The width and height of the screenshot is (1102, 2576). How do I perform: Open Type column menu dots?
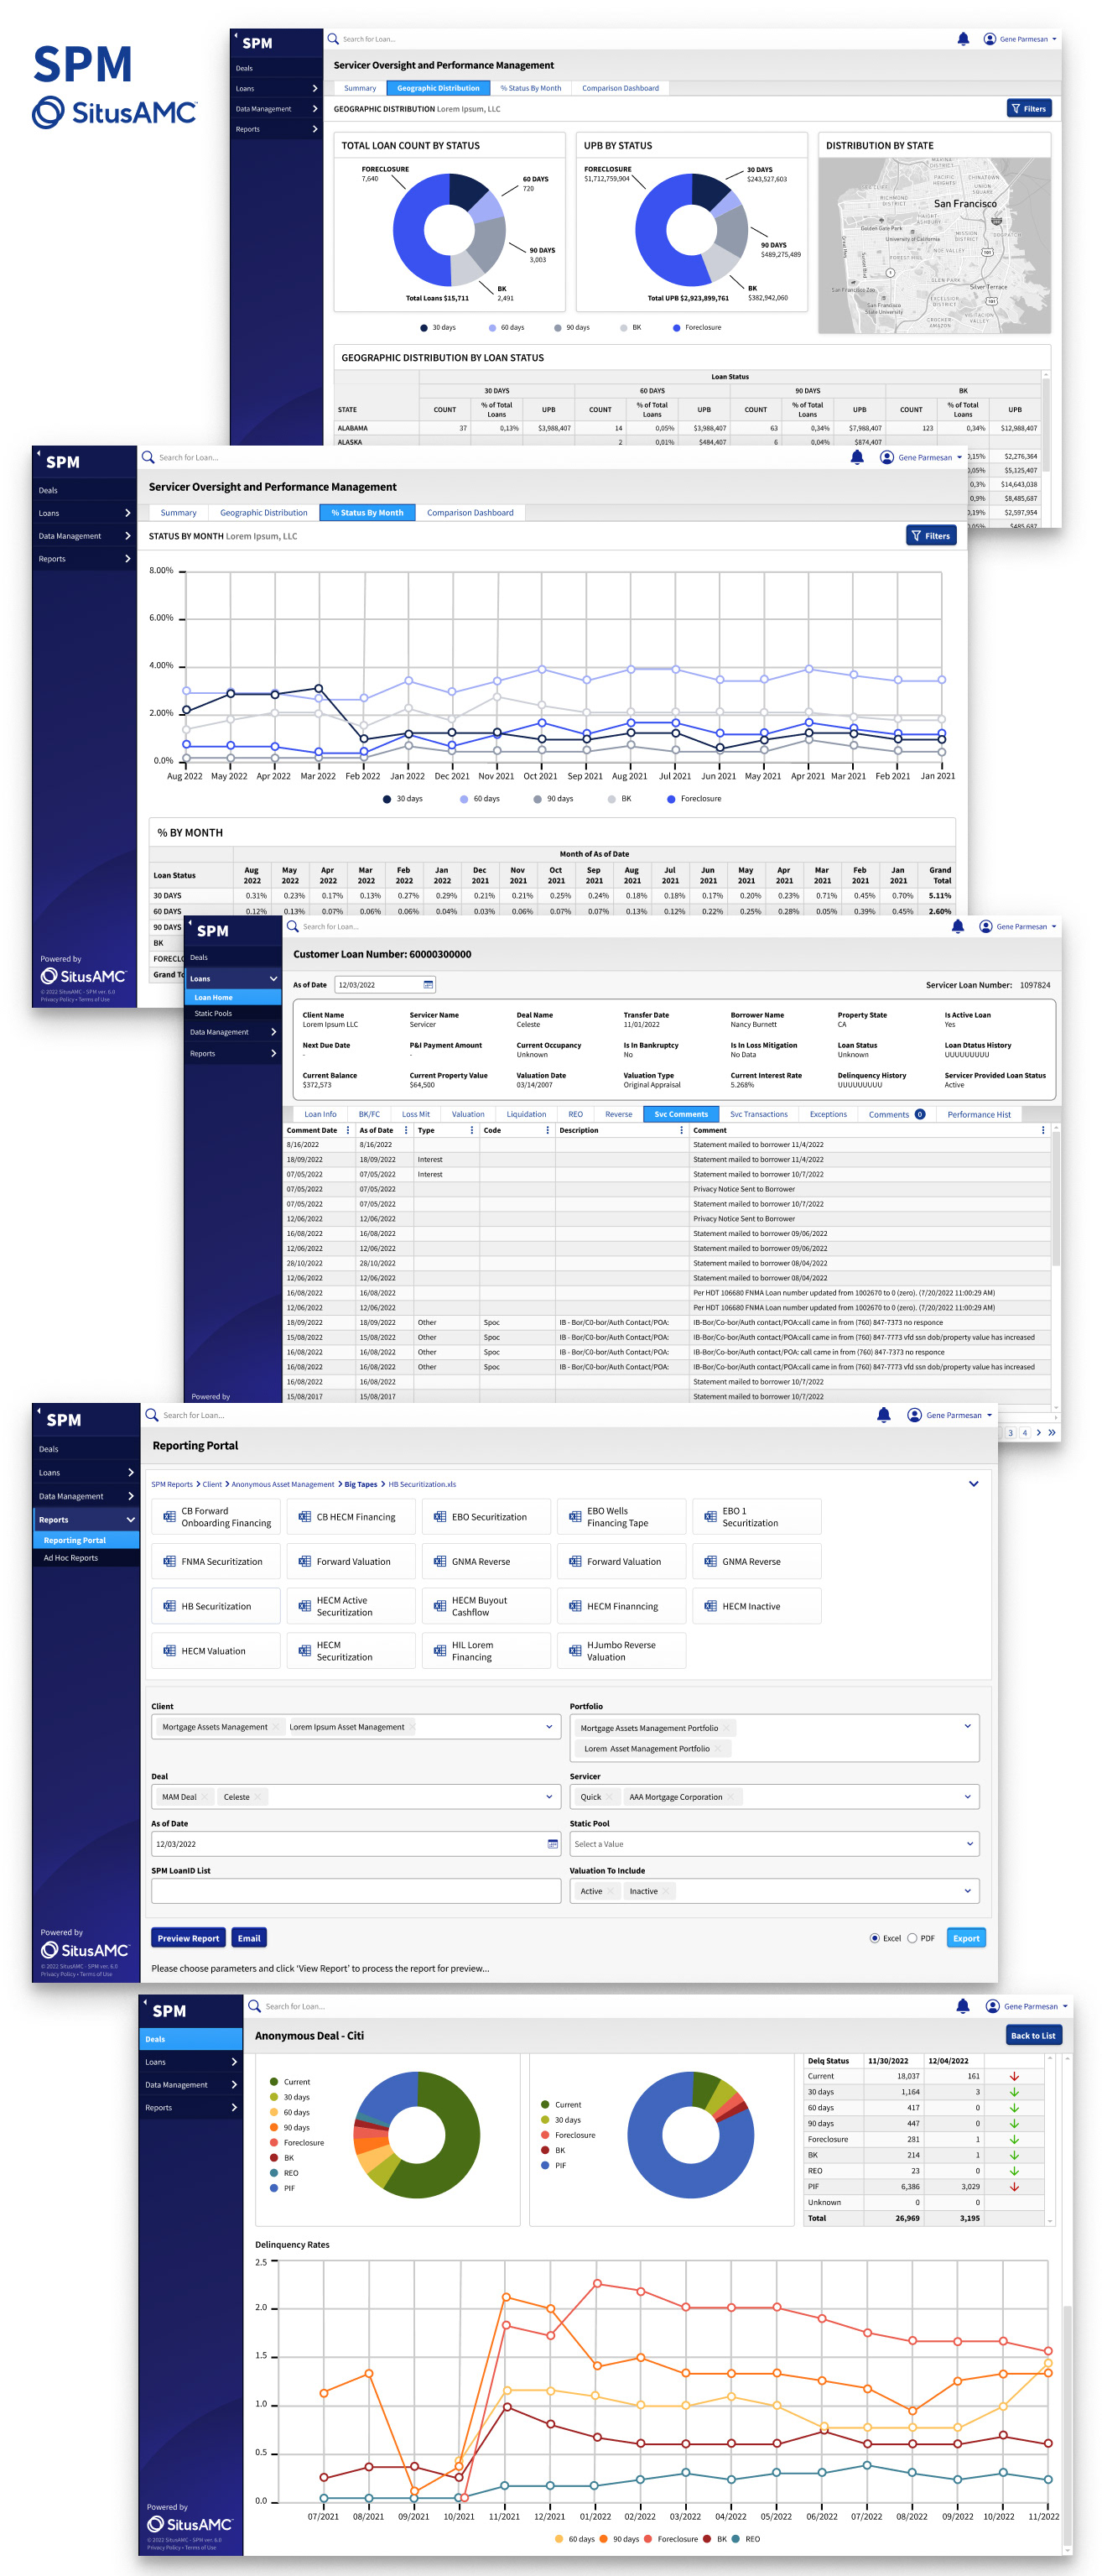pyautogui.click(x=471, y=1130)
